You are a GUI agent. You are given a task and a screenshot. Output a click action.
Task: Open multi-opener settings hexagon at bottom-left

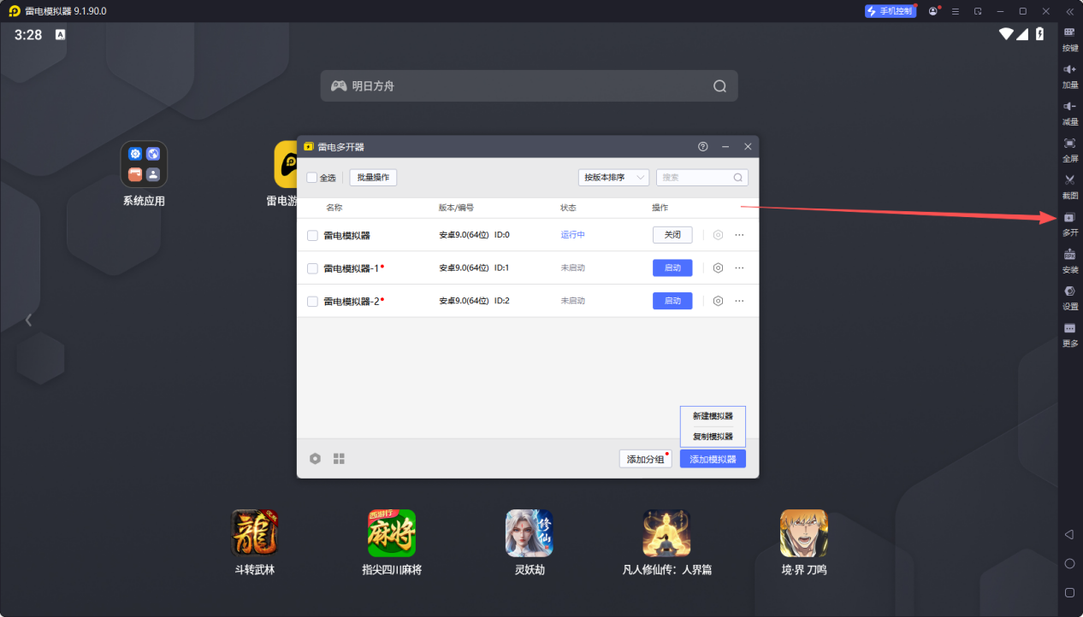315,459
